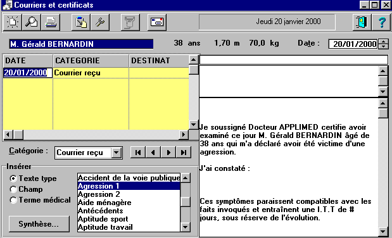Image resolution: width=392 pixels, height=238 pixels.
Task: Click the Jeudi 20 janvier 2000 date panel
Action: tap(267, 22)
